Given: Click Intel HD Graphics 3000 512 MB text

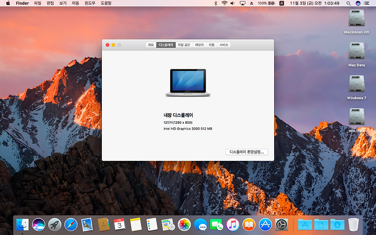Looking at the screenshot, I should point(188,129).
